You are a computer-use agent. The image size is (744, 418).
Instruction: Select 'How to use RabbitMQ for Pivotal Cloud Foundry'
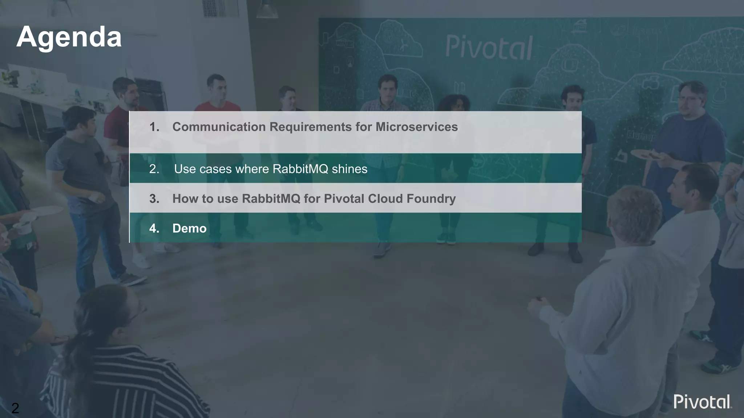[x=355, y=198]
